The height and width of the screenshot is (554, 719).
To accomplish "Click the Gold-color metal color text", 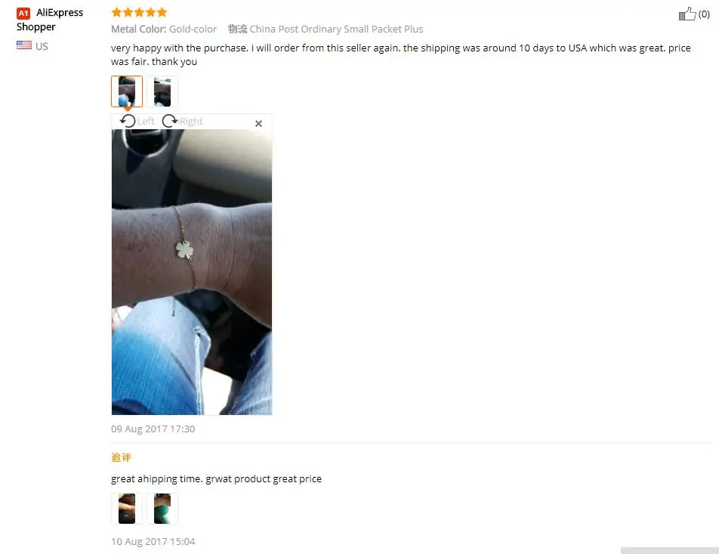I will click(x=193, y=29).
